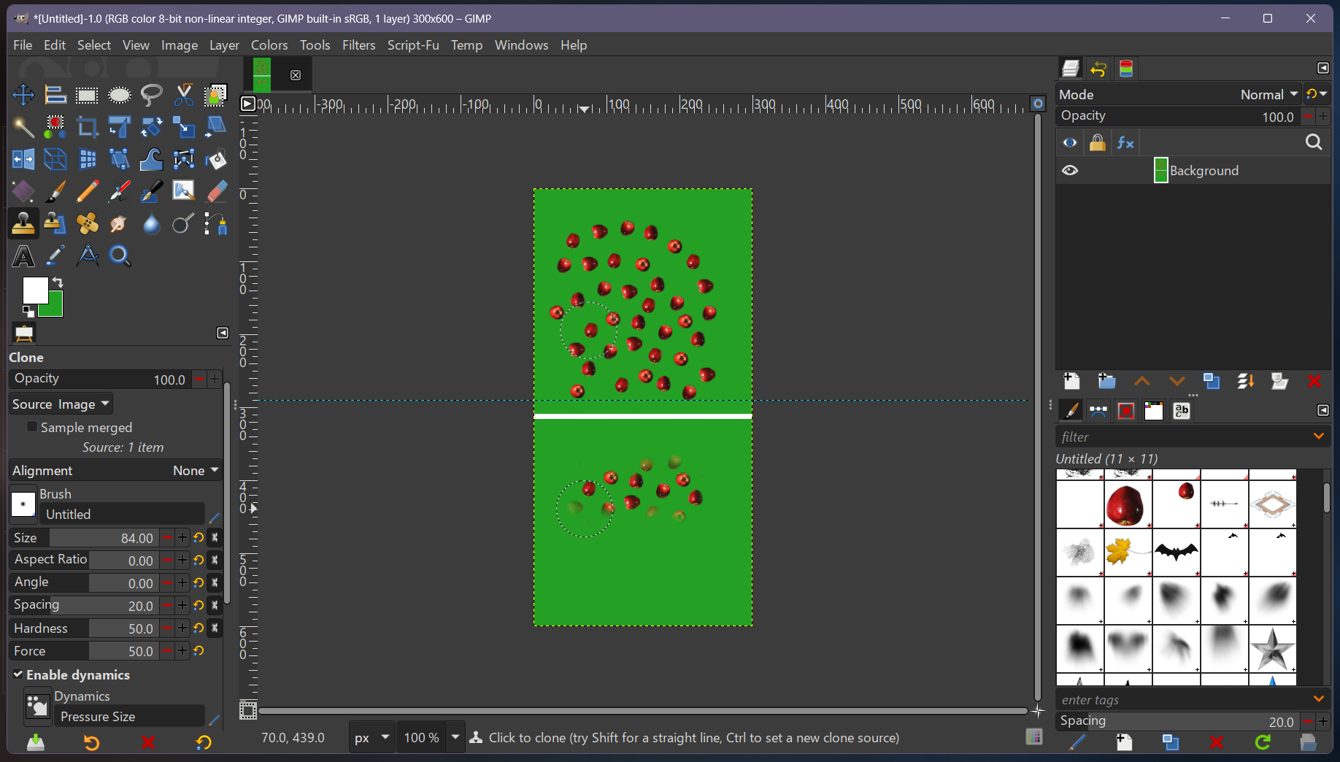The height and width of the screenshot is (762, 1340).
Task: Toggle Background layer visibility eye
Action: click(x=1070, y=170)
